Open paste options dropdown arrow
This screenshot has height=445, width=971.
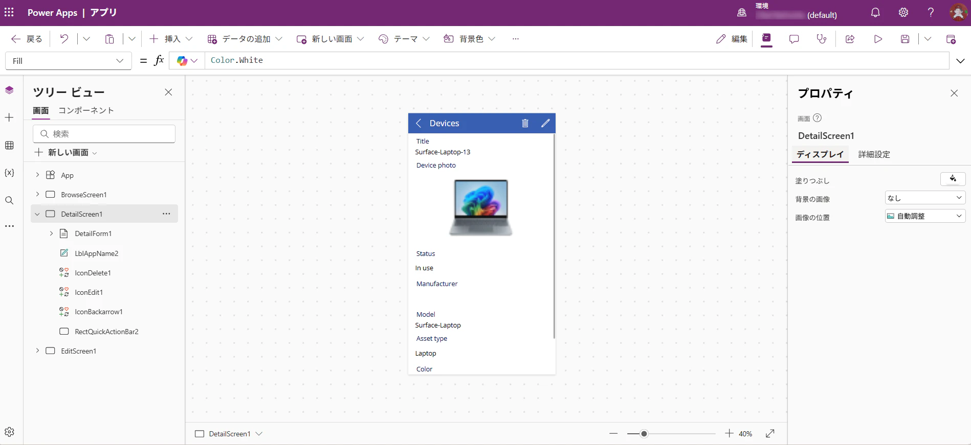click(132, 39)
